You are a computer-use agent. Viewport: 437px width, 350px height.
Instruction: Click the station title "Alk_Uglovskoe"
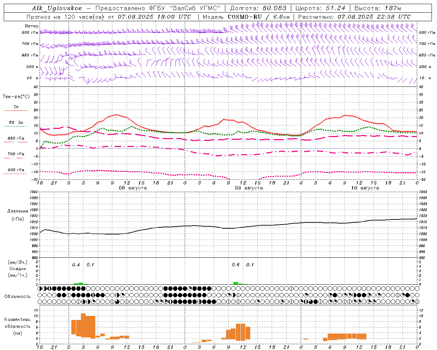(57, 8)
